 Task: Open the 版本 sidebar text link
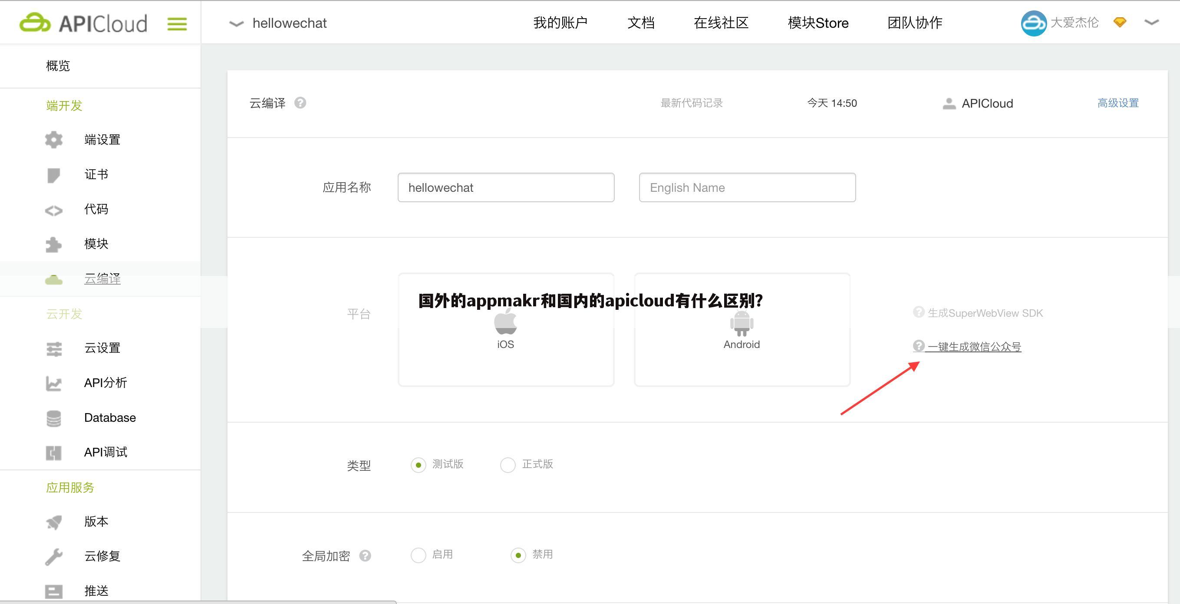tap(96, 521)
